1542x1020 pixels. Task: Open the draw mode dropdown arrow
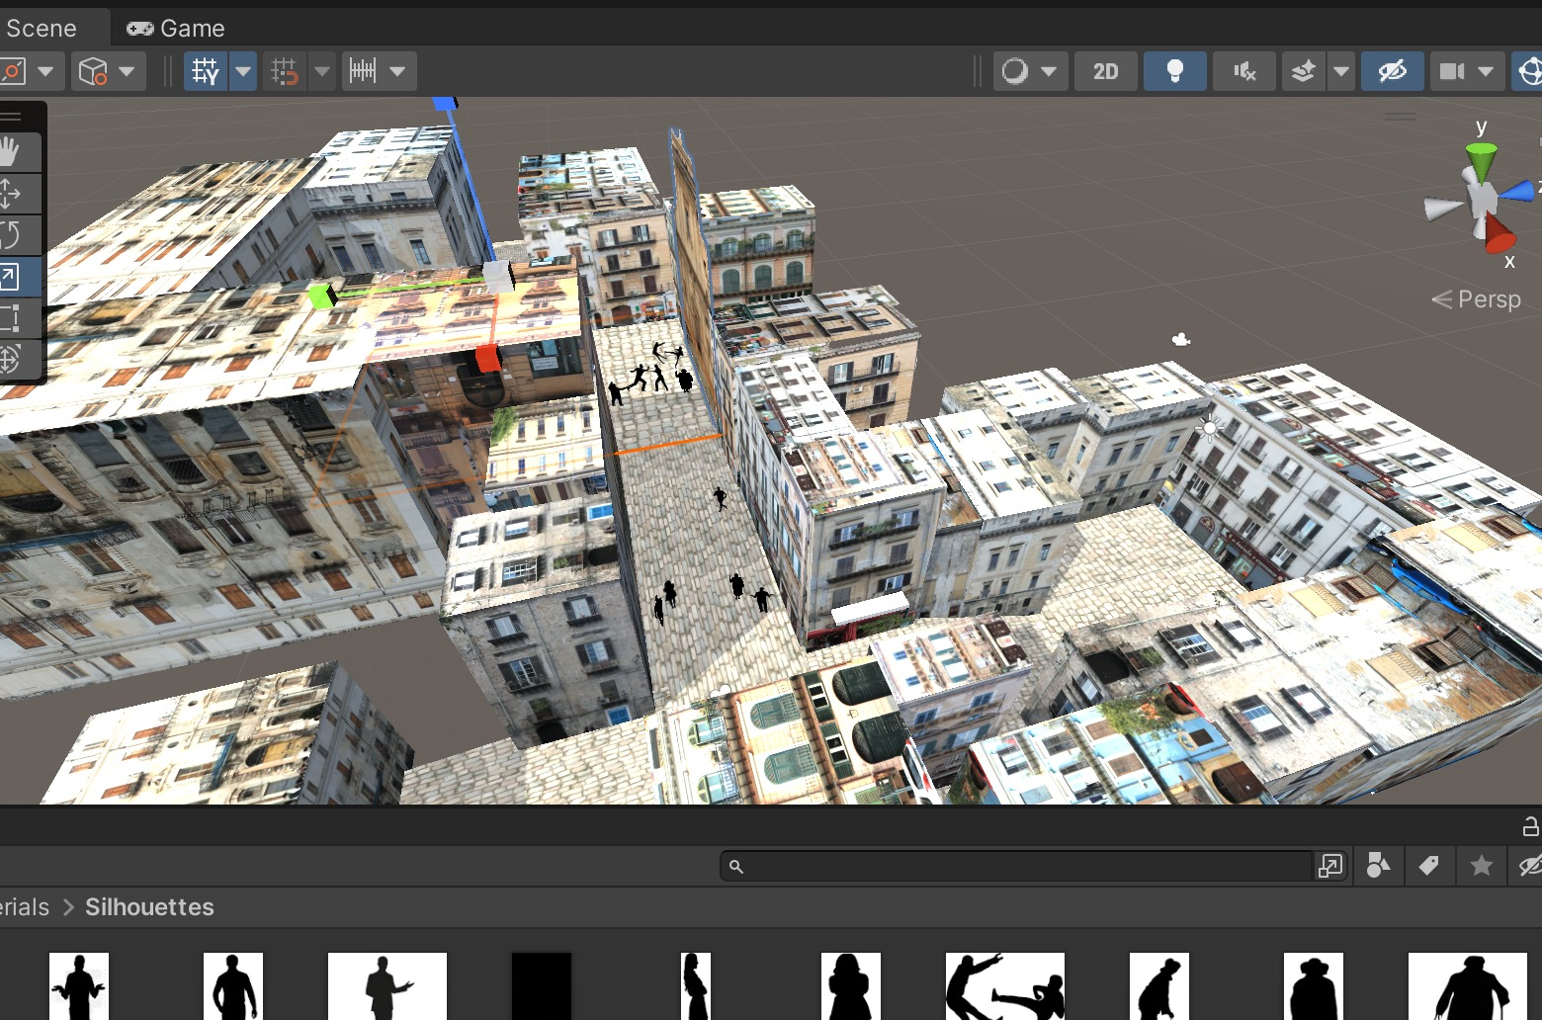click(1049, 71)
